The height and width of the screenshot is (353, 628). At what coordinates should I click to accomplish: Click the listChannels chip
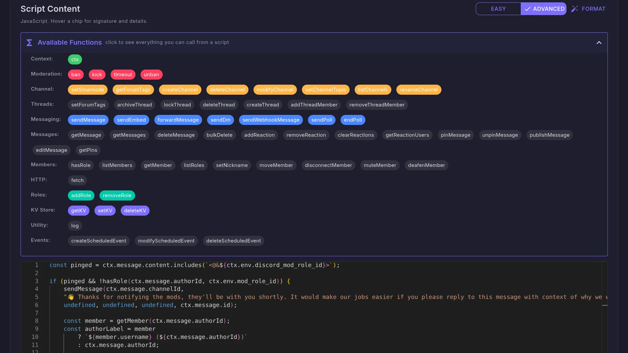(x=373, y=90)
